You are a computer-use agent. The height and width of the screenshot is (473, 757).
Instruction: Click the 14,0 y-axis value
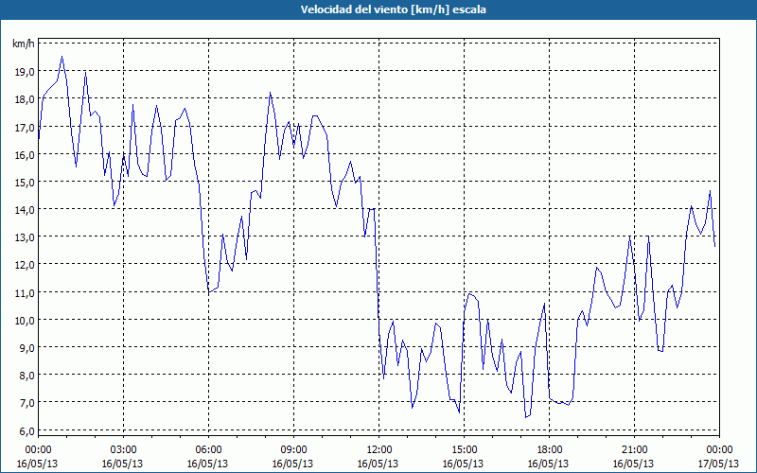coord(25,209)
